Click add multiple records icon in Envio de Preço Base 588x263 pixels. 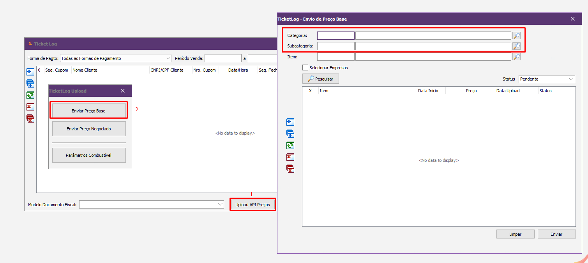[x=290, y=134]
